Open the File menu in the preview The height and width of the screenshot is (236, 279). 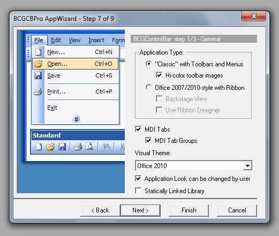coord(39,40)
